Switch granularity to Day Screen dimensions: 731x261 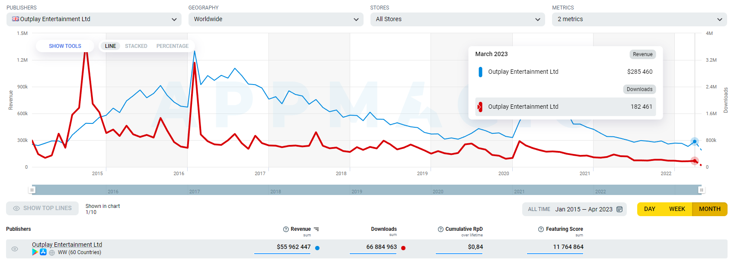pos(649,209)
